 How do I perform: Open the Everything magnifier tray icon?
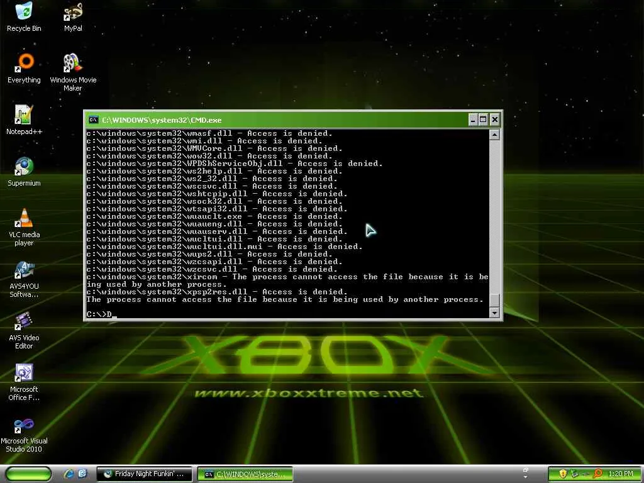click(598, 474)
